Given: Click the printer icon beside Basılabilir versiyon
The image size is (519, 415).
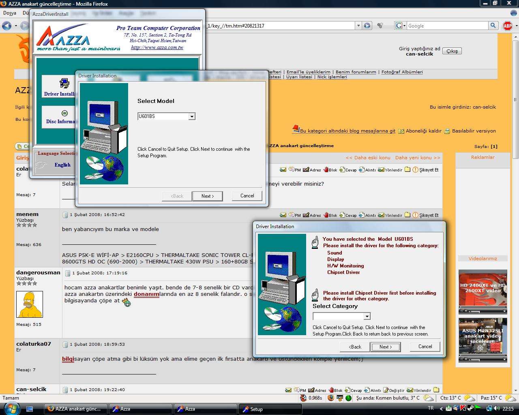Looking at the screenshot, I should point(447,131).
